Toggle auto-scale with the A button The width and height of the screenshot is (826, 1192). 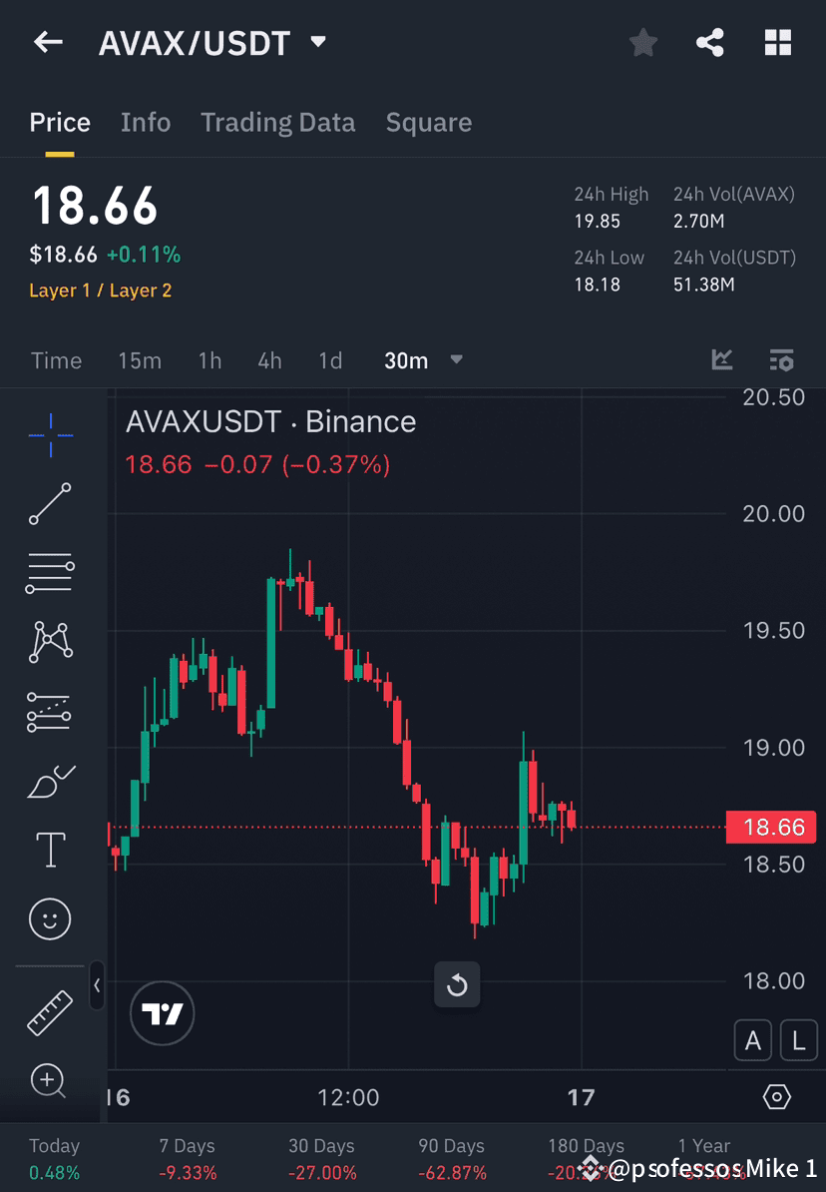(753, 1040)
